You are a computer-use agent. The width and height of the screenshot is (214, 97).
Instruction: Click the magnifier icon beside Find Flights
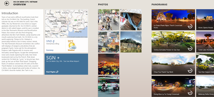(57, 72)
